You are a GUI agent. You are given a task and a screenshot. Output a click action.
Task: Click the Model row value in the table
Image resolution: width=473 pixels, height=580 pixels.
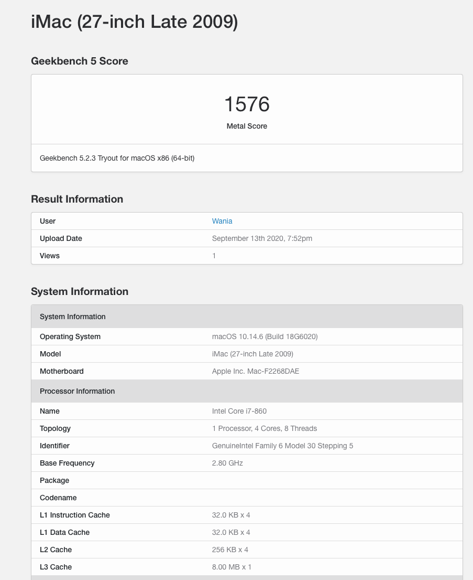tap(252, 354)
